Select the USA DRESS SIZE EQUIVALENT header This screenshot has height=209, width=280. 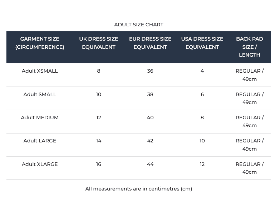point(202,43)
